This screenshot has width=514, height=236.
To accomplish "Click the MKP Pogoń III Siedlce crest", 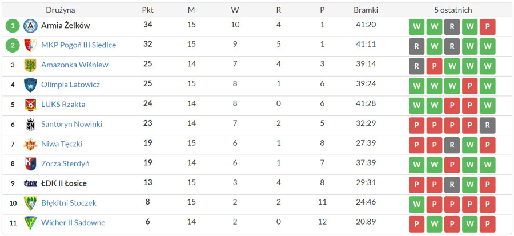I will click(30, 46).
